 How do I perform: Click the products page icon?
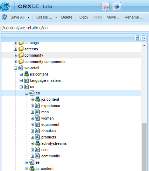click(x=37, y=137)
